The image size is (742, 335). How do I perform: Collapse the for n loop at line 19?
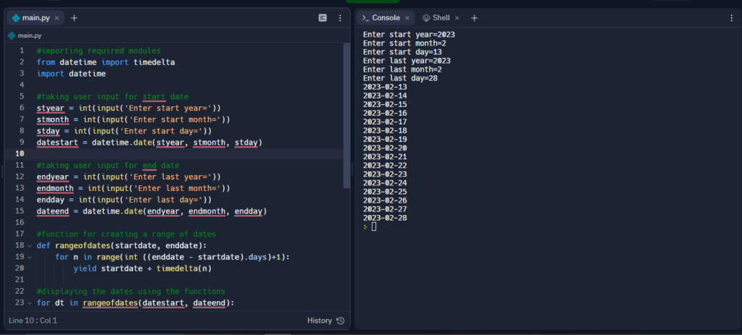[29, 257]
